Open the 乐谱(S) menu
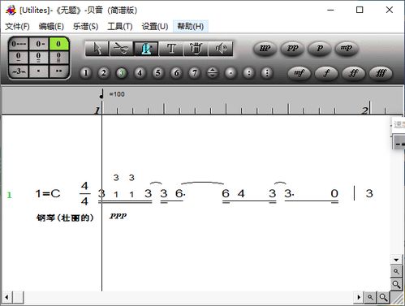 [85, 27]
